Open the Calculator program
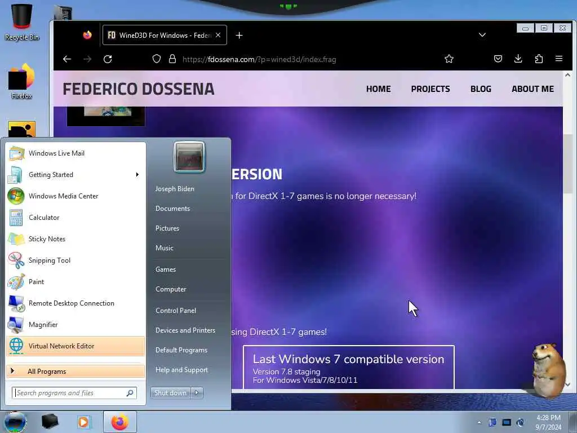The height and width of the screenshot is (433, 577). pyautogui.click(x=76, y=217)
